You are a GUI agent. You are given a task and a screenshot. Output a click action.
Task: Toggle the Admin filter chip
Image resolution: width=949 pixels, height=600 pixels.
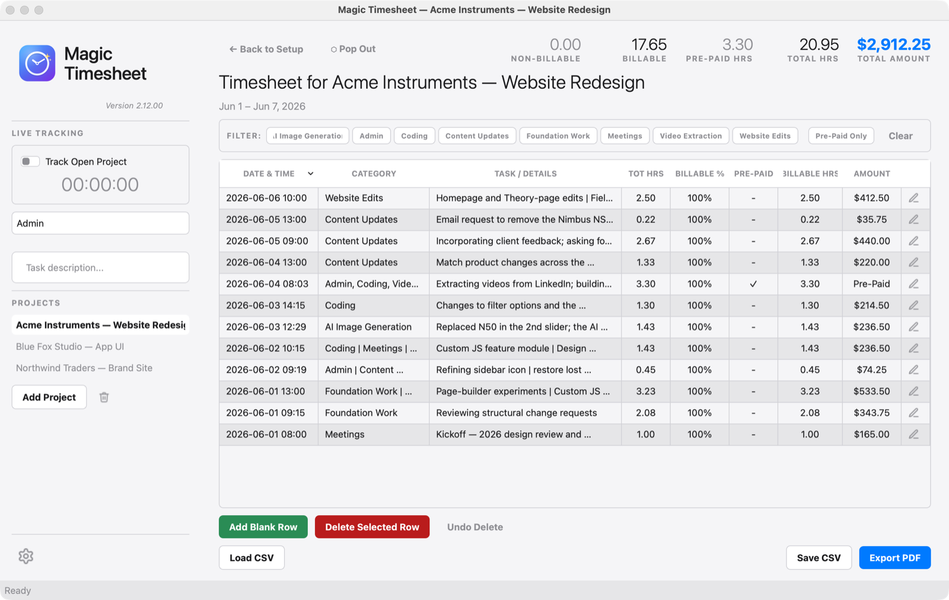click(371, 136)
